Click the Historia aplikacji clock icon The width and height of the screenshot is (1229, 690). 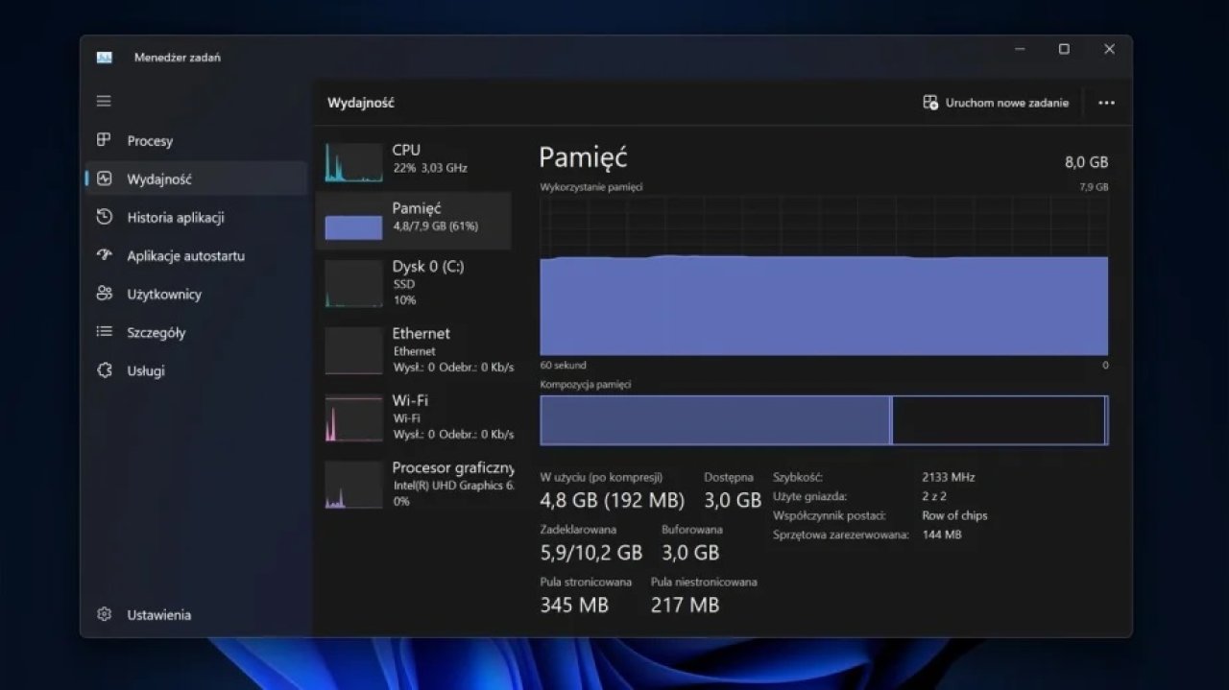(105, 217)
